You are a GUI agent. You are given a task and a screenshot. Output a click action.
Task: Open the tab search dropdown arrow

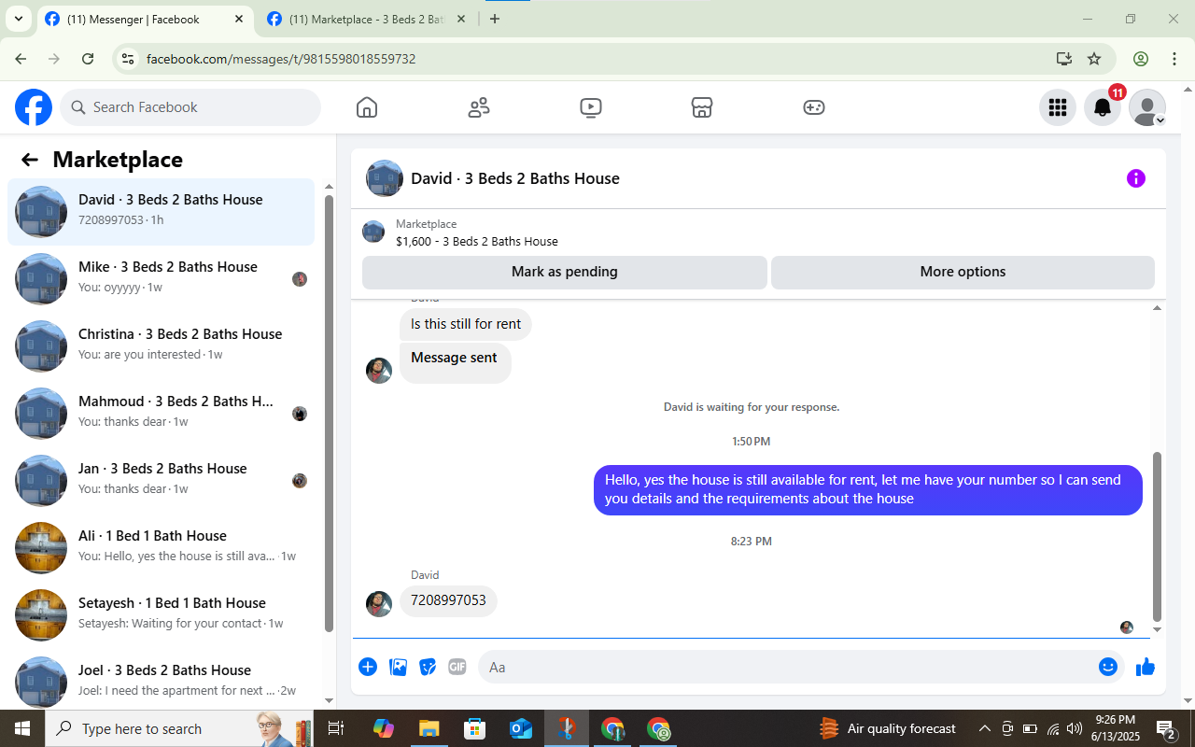click(18, 20)
